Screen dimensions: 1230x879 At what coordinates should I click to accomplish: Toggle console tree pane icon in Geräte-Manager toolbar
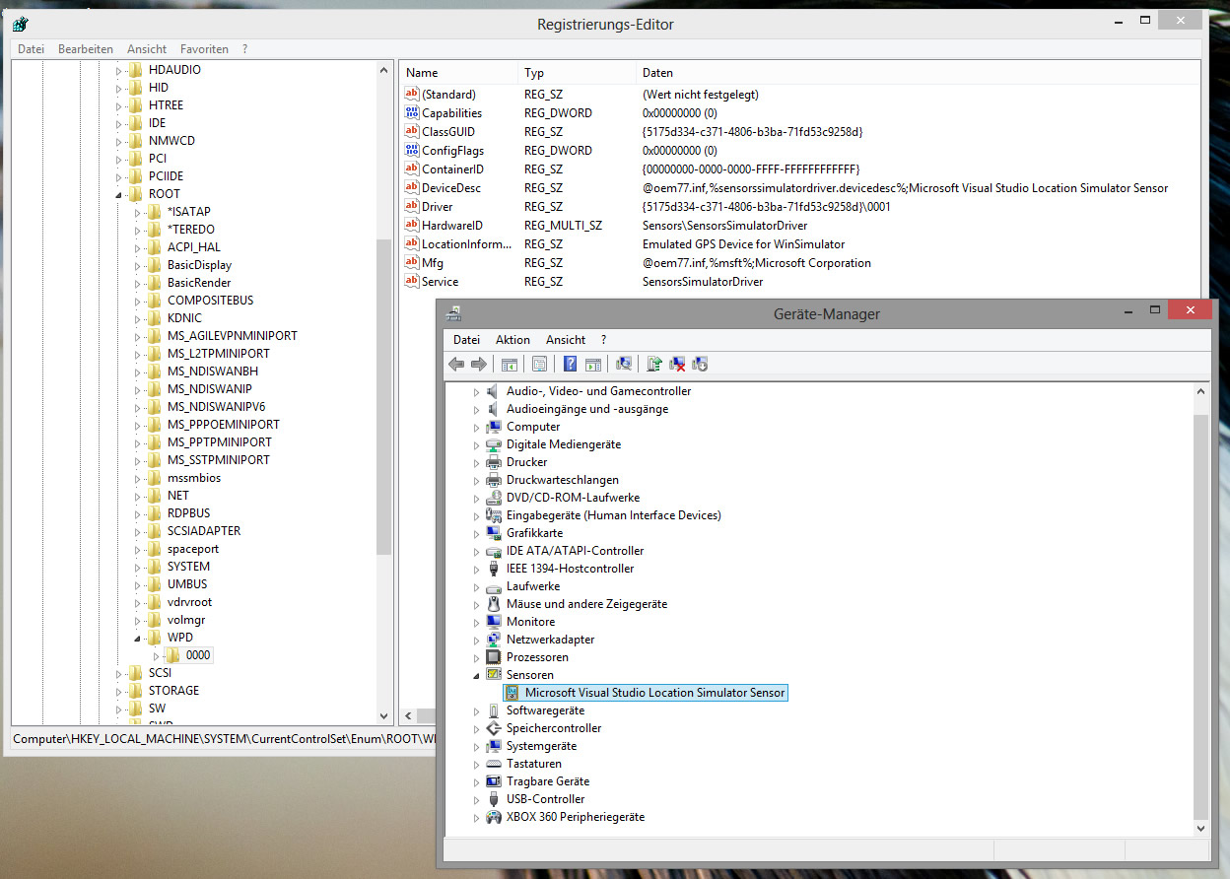510,365
